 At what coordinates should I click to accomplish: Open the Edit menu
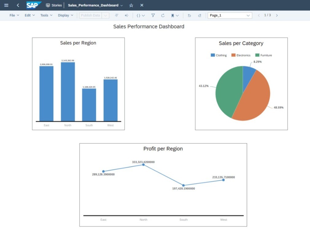click(x=30, y=15)
